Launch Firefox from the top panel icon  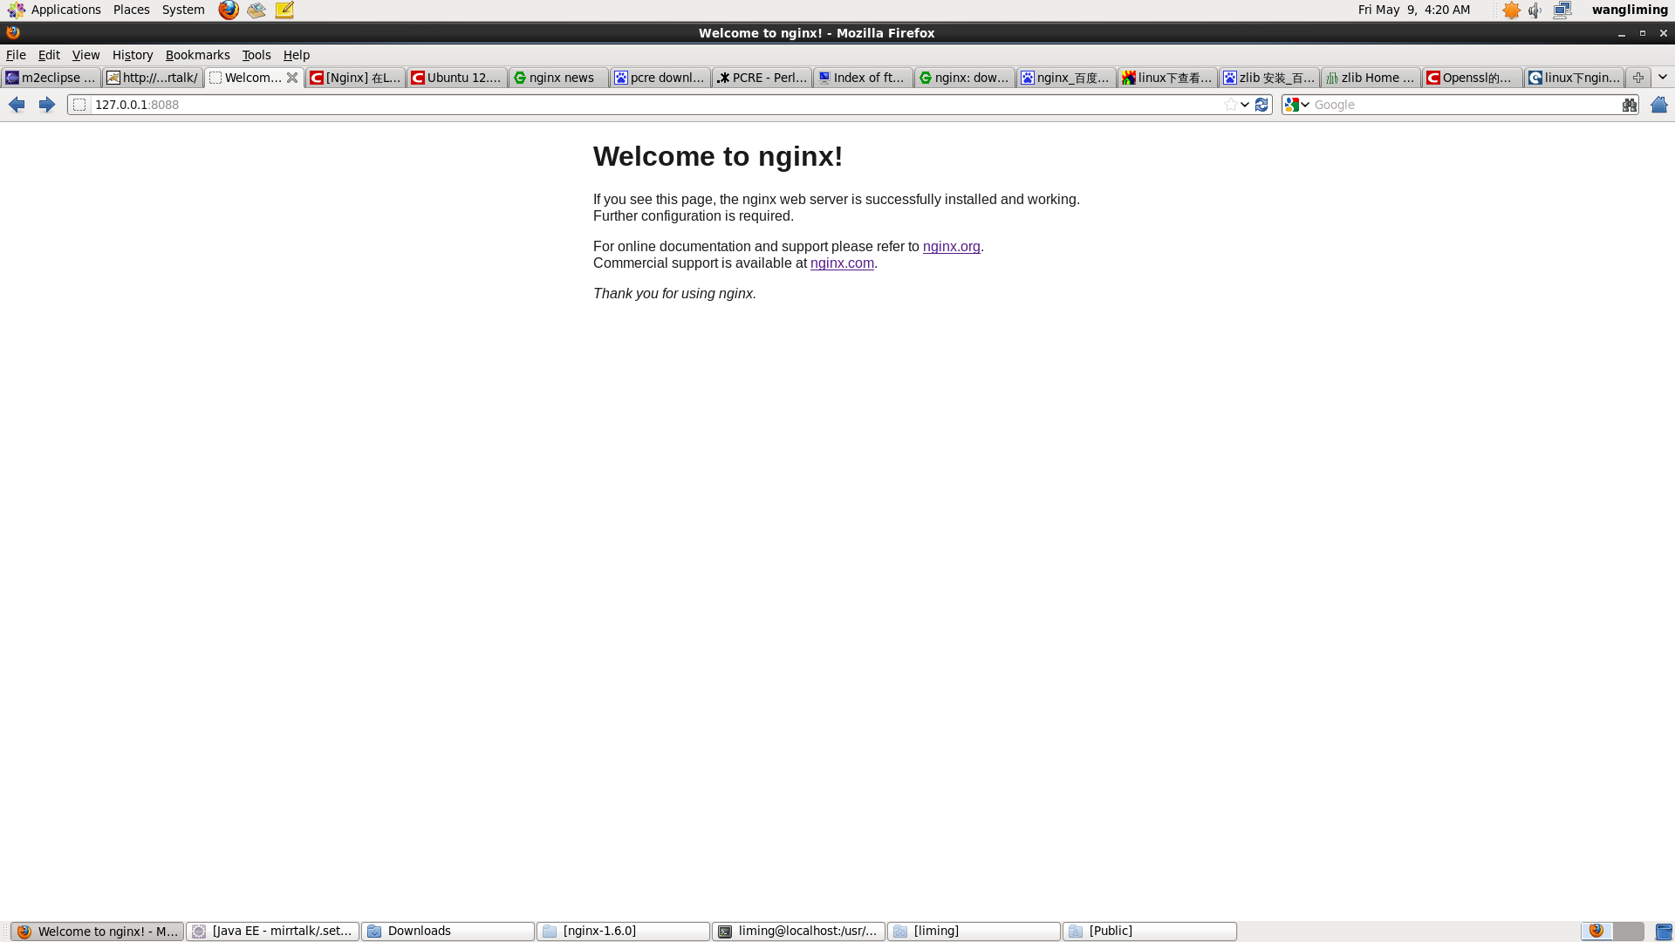pyautogui.click(x=229, y=10)
